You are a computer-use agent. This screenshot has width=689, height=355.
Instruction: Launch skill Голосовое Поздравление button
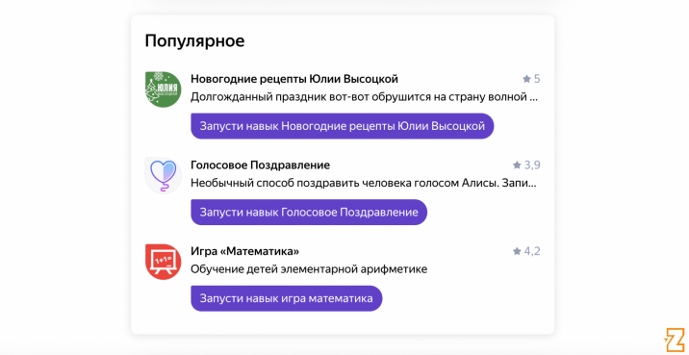coord(309,213)
